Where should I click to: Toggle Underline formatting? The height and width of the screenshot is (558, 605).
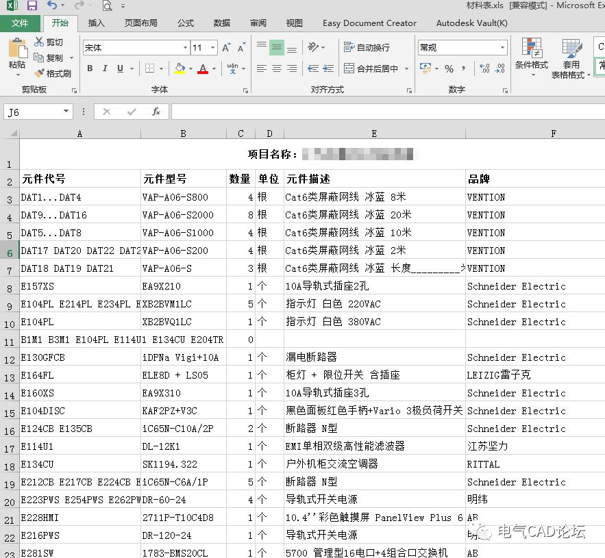(120, 68)
